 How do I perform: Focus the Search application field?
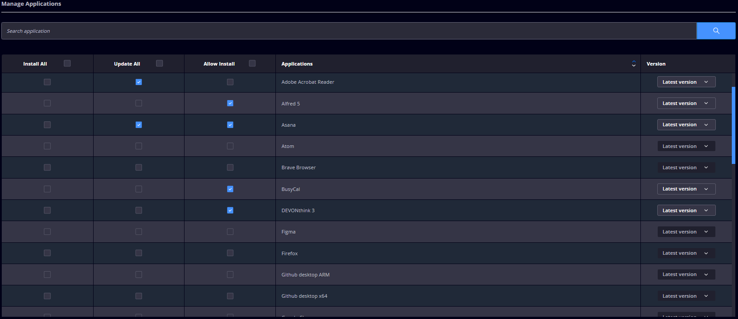pyautogui.click(x=349, y=31)
